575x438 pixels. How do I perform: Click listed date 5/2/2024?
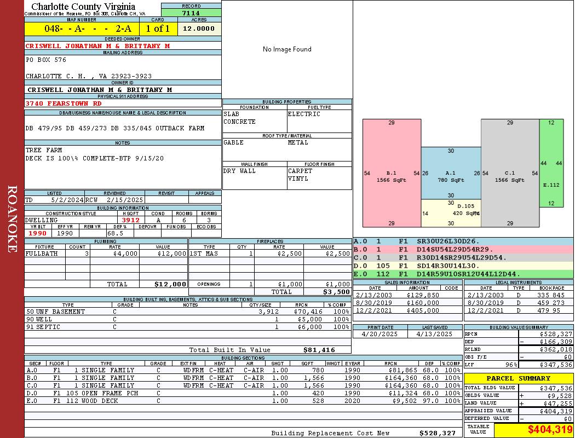(67, 200)
